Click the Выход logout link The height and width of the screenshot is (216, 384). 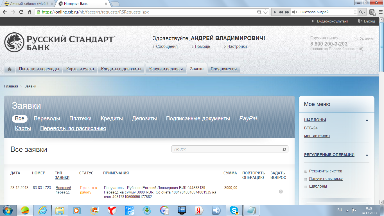point(369,21)
